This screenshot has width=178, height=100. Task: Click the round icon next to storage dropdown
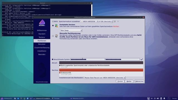(x=115, y=21)
